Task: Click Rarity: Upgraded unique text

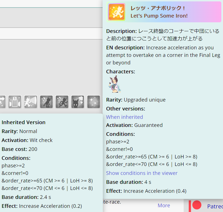Action: point(136,100)
